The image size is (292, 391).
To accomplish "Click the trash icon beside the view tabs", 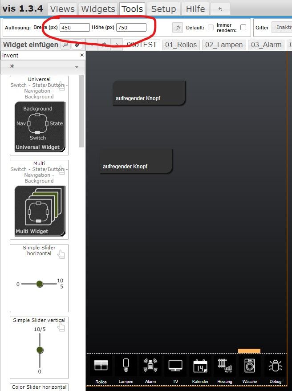I will [x=104, y=45].
